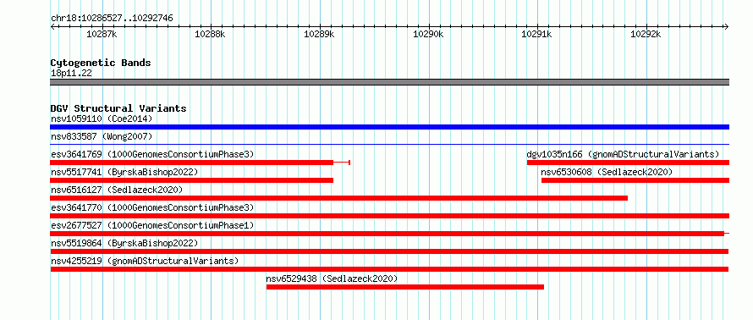This screenshot has width=753, height=320.
Task: Click the nsv5517741 (ByrskaBishop2022) label
Action: point(124,172)
